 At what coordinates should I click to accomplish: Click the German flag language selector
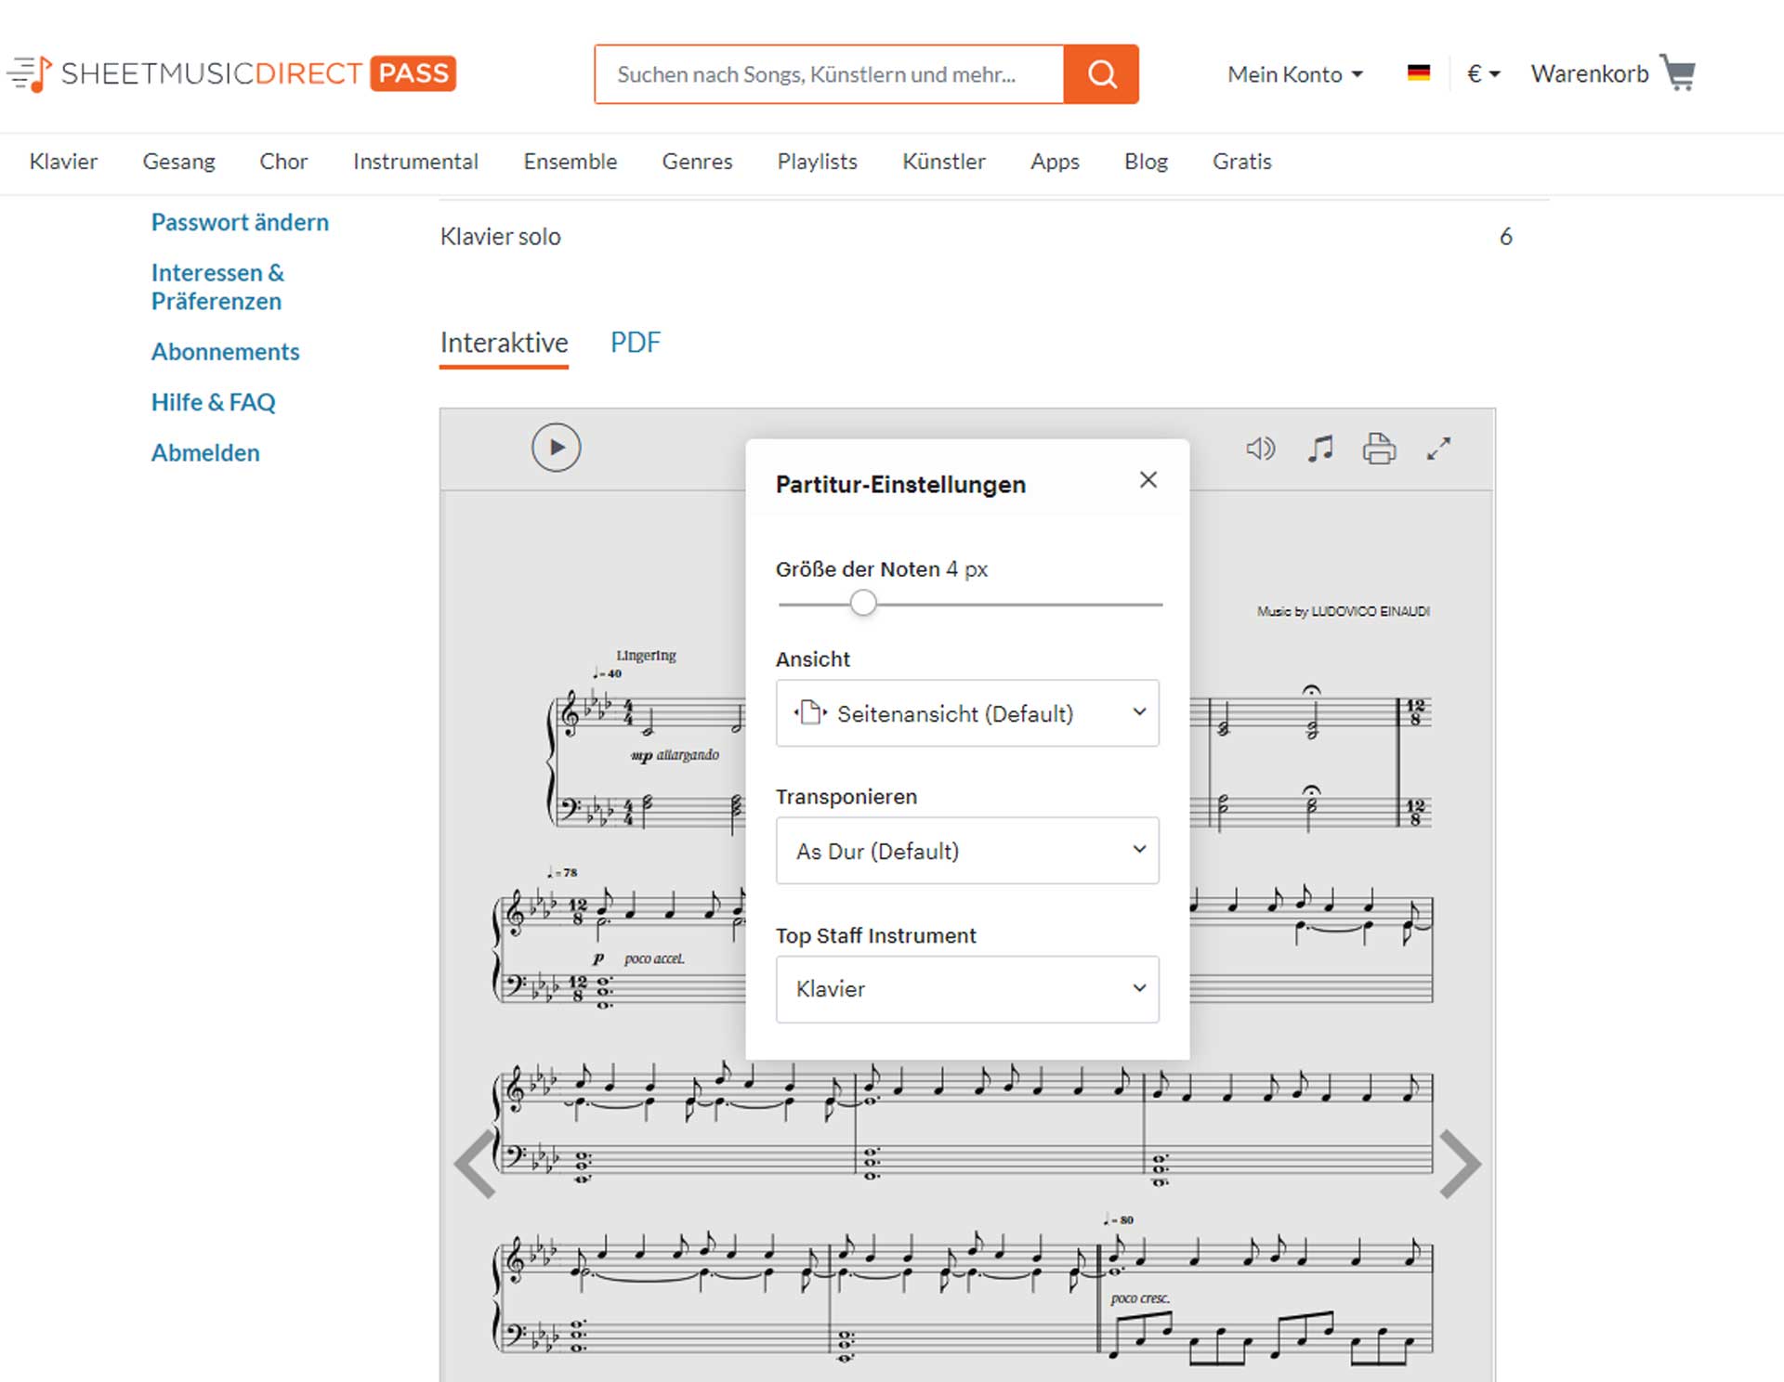click(1418, 73)
